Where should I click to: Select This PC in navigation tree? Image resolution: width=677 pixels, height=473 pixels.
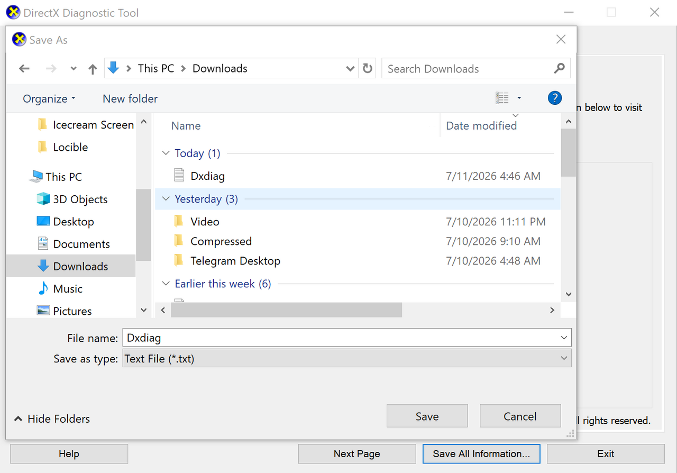tap(56, 177)
